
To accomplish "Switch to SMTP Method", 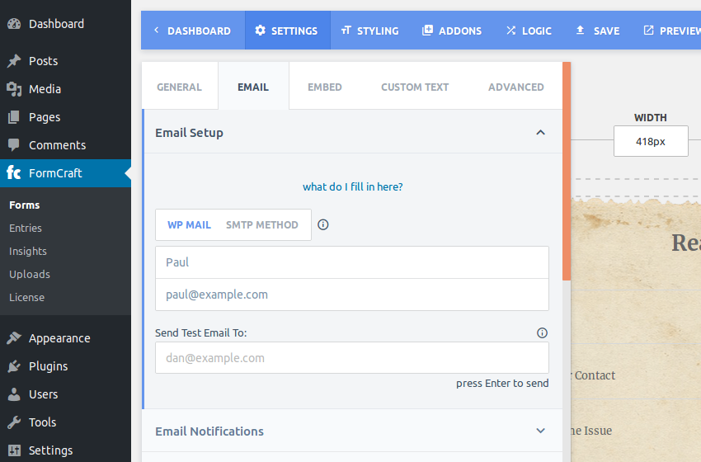I will pos(262,225).
